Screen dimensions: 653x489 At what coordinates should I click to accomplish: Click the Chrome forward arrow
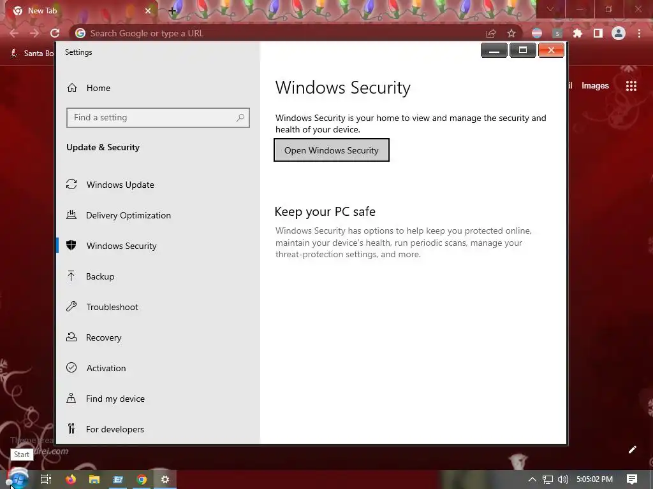[x=34, y=33]
